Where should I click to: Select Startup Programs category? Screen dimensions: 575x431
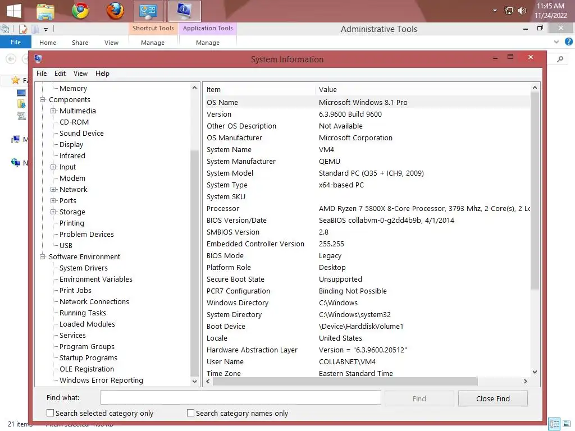pyautogui.click(x=88, y=357)
